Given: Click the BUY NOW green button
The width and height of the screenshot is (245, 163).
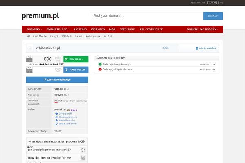Looking at the screenshot, I should [x=76, y=59].
